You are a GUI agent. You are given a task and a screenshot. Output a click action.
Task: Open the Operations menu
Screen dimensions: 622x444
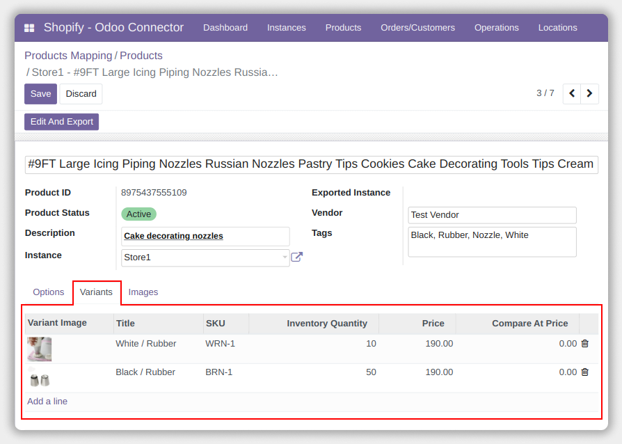pos(497,28)
